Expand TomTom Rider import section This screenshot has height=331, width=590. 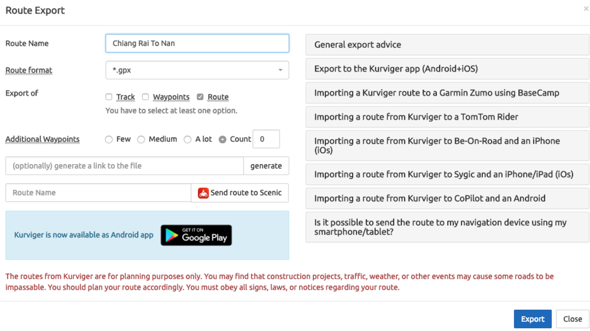447,117
